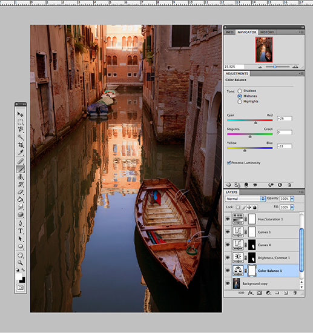This screenshot has width=313, height=333.
Task: Toggle Quick Mask mode button
Action: pyautogui.click(x=21, y=288)
